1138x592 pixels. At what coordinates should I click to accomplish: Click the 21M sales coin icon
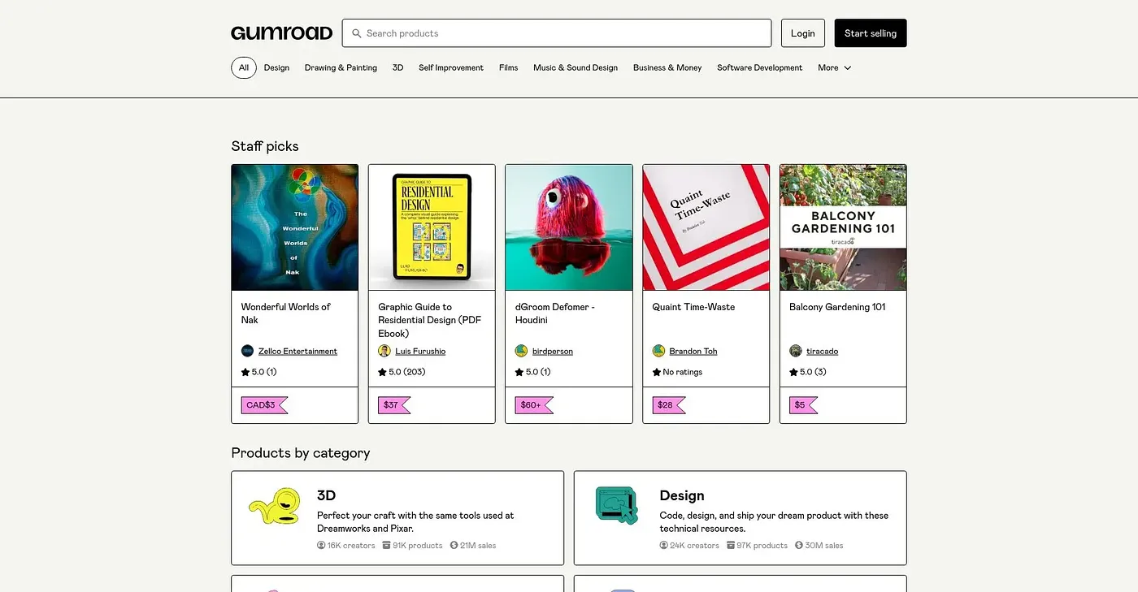(454, 546)
